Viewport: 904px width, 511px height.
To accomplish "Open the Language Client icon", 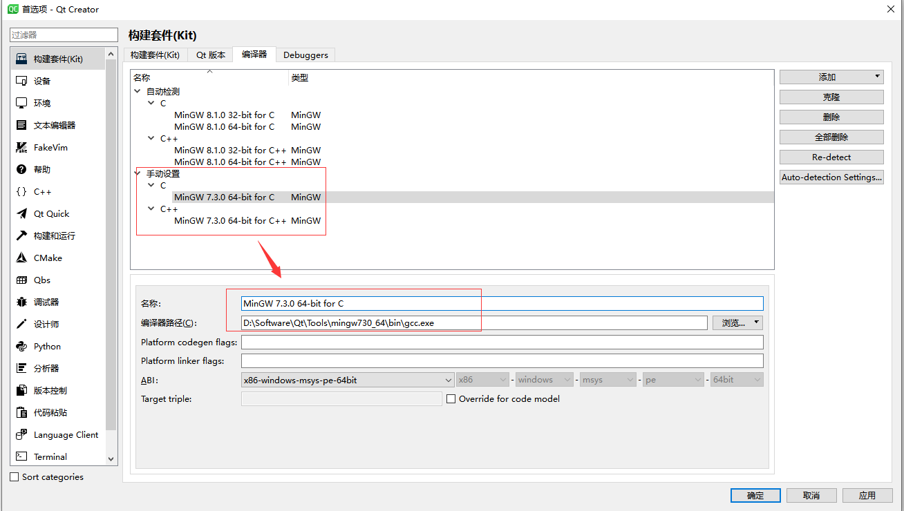I will [21, 434].
